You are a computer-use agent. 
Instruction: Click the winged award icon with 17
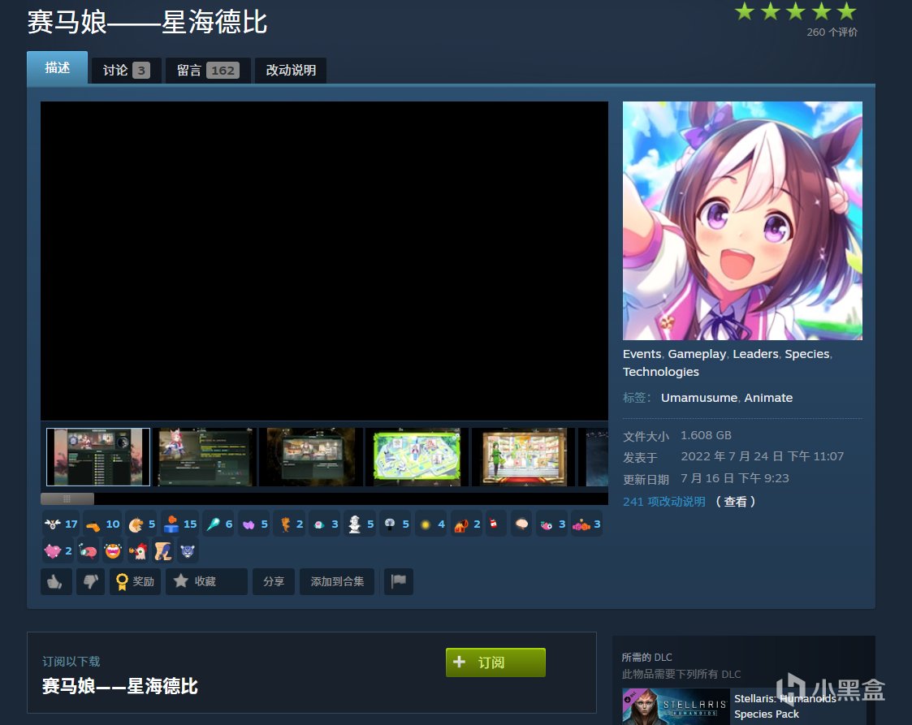[60, 524]
